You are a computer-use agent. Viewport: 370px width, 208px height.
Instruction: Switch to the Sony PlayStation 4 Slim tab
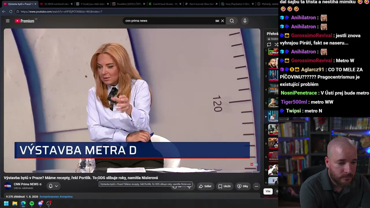click(237, 4)
